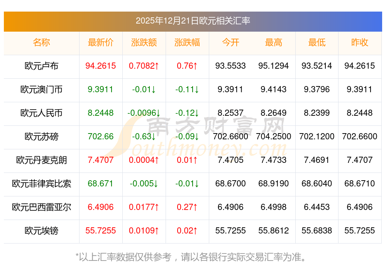Click latest price 55.7255 in red
This screenshot has width=386, height=269.
point(101,231)
